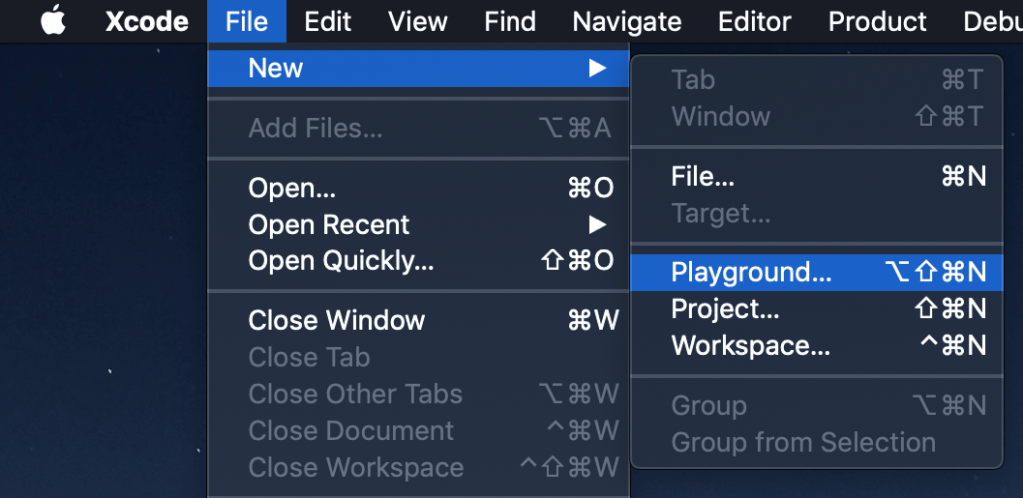Open the Xcode application menu
The height and width of the screenshot is (498, 1023).
pos(147,22)
